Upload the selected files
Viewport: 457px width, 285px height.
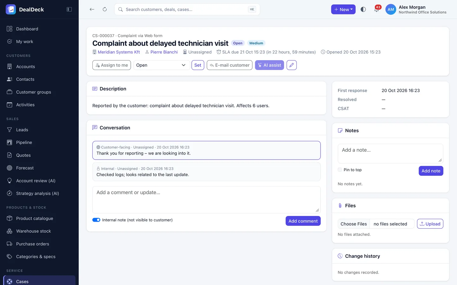430,224
